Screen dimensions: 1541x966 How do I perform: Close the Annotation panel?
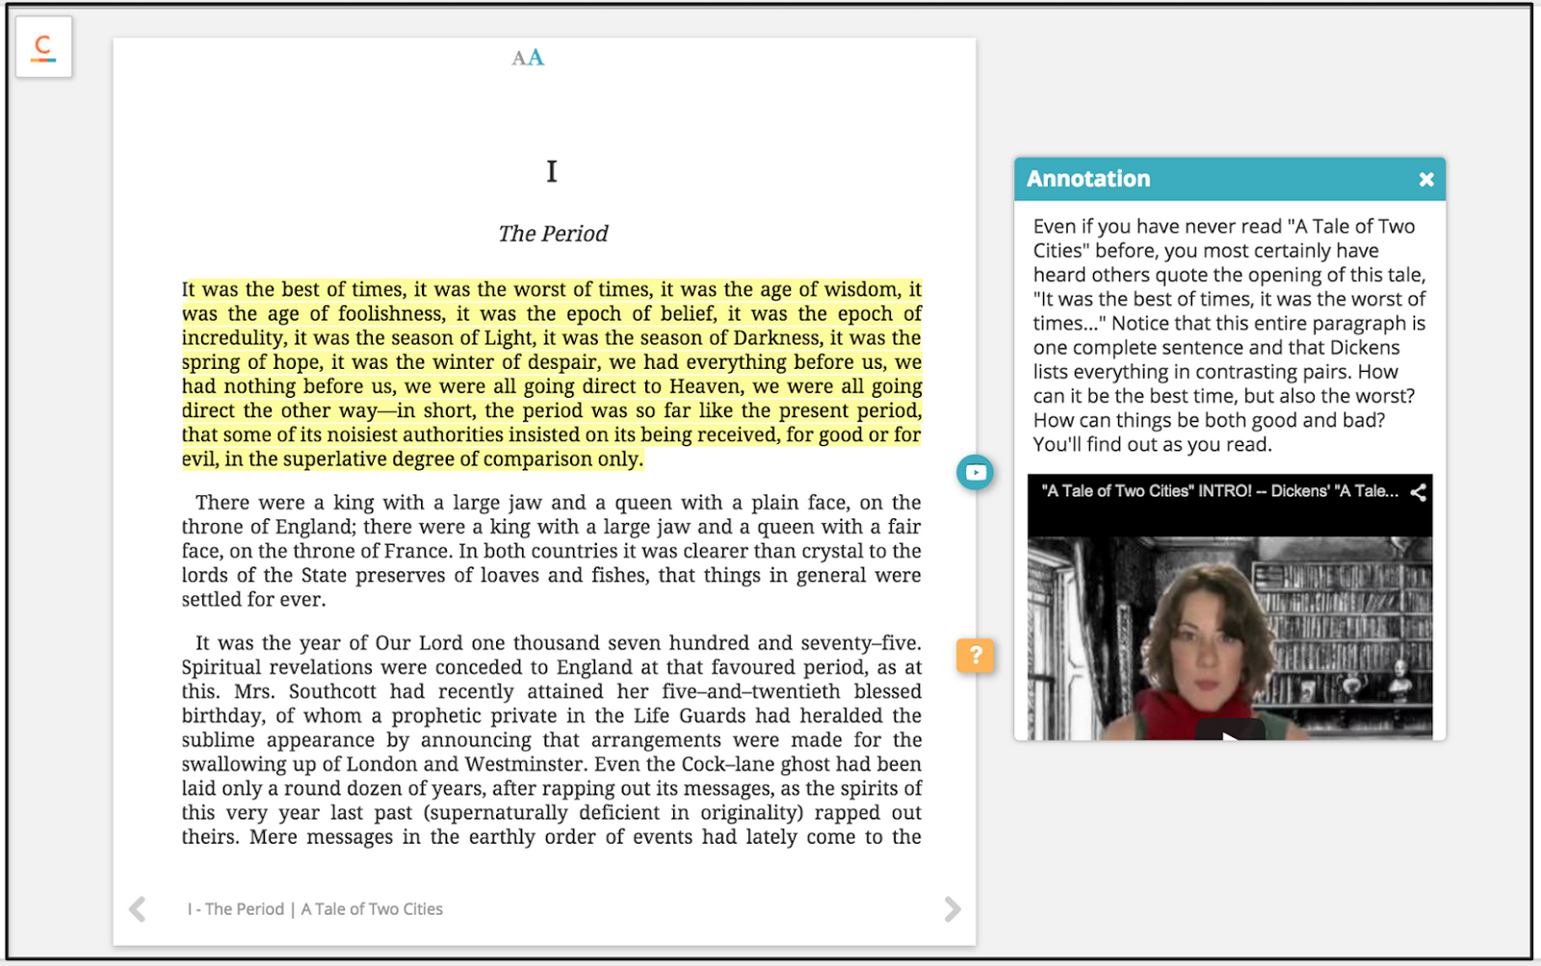pos(1425,179)
